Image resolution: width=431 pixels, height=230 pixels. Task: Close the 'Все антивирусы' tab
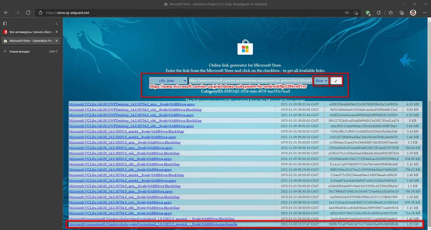(x=57, y=32)
